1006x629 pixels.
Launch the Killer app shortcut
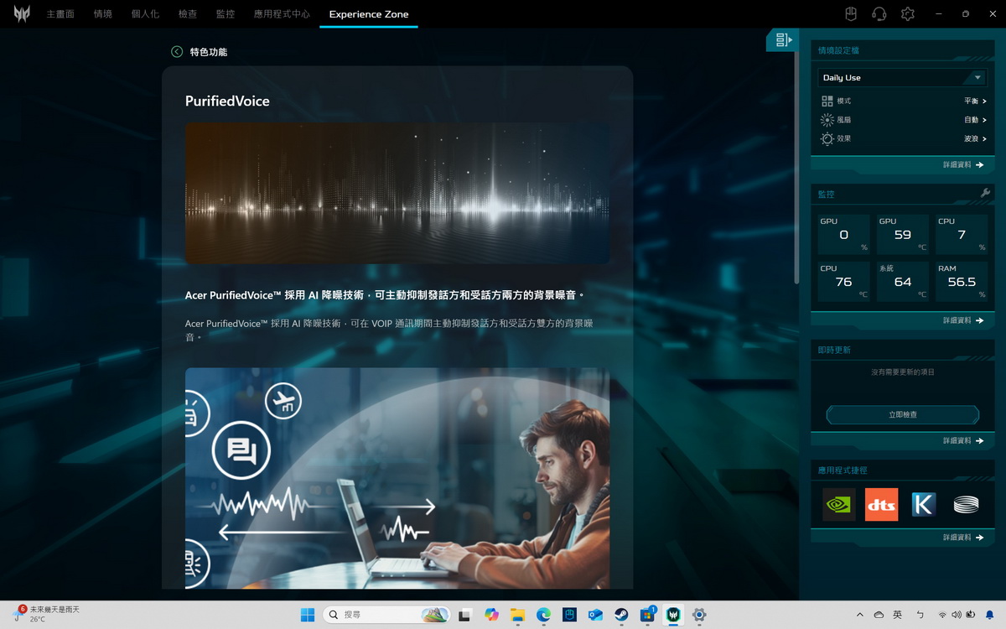(x=923, y=504)
